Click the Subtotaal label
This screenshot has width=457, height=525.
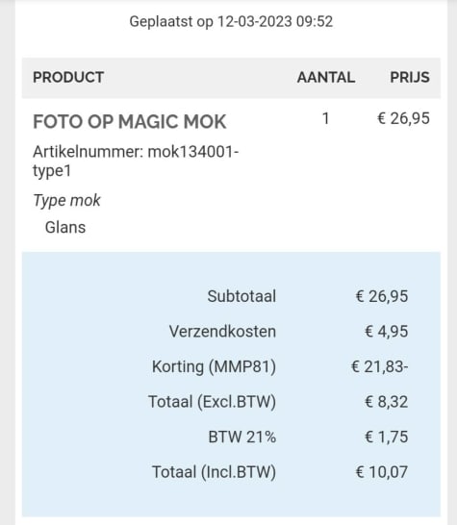241,296
